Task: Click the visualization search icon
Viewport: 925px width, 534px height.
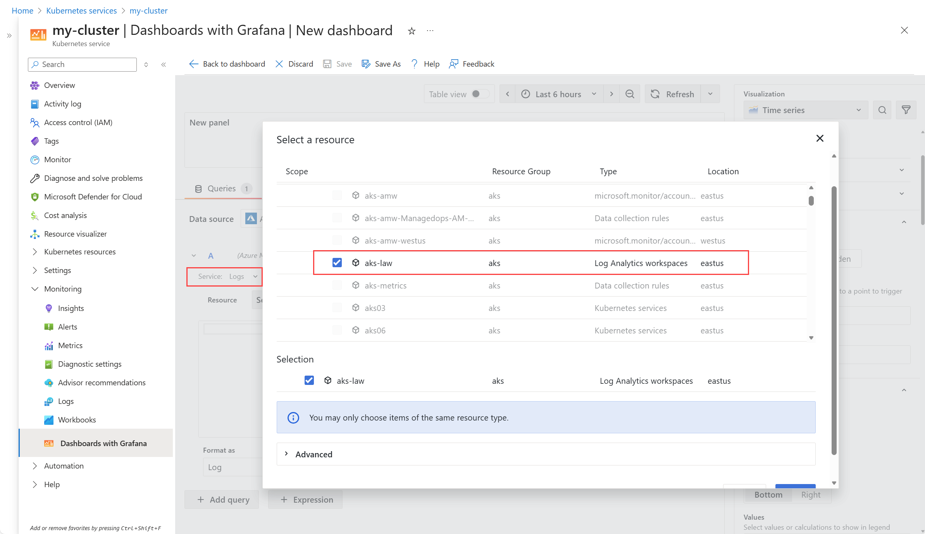Action: point(882,110)
